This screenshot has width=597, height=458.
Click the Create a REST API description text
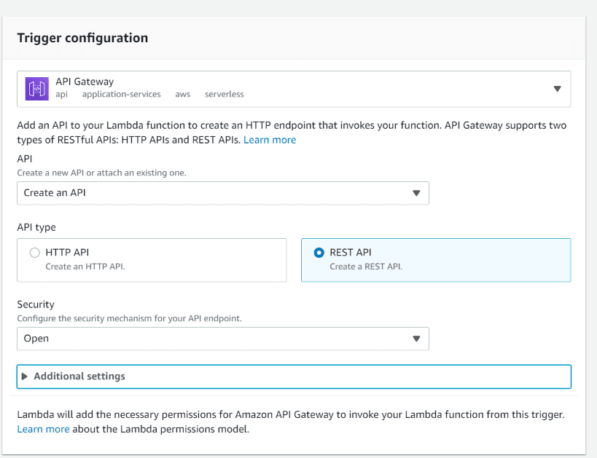(366, 266)
